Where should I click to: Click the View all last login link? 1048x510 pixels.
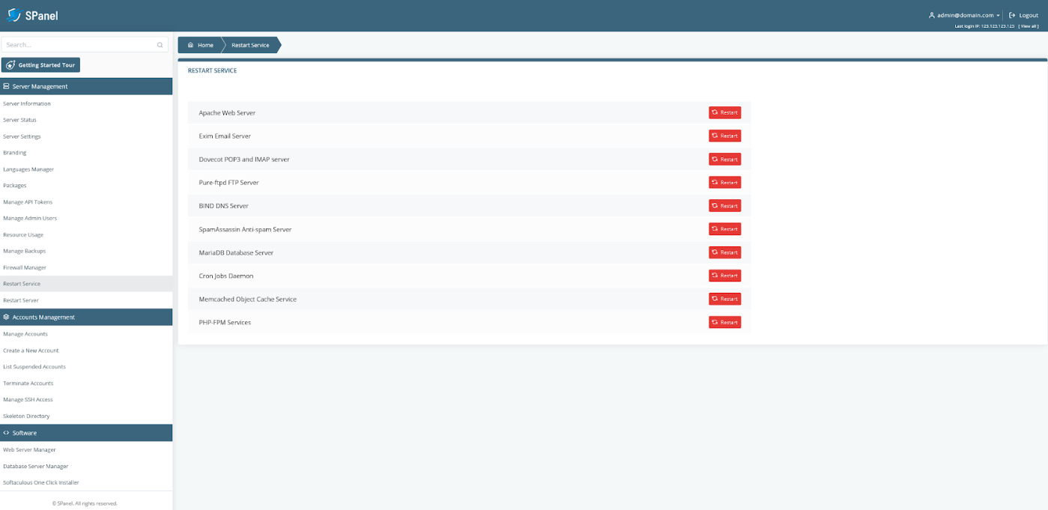coord(1028,26)
